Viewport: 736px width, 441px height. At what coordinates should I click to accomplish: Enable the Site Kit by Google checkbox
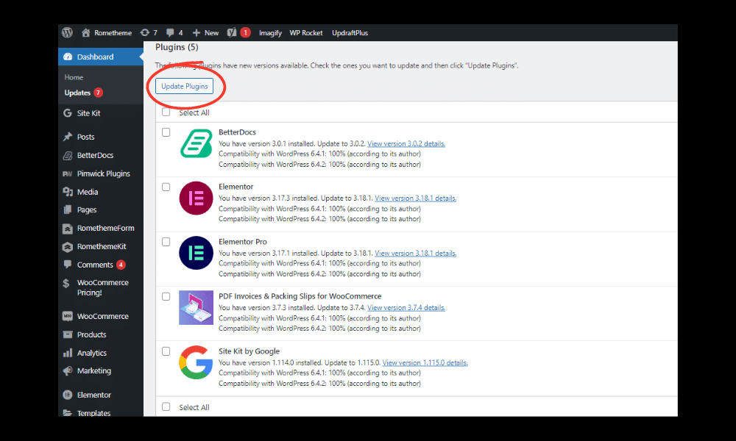point(166,351)
